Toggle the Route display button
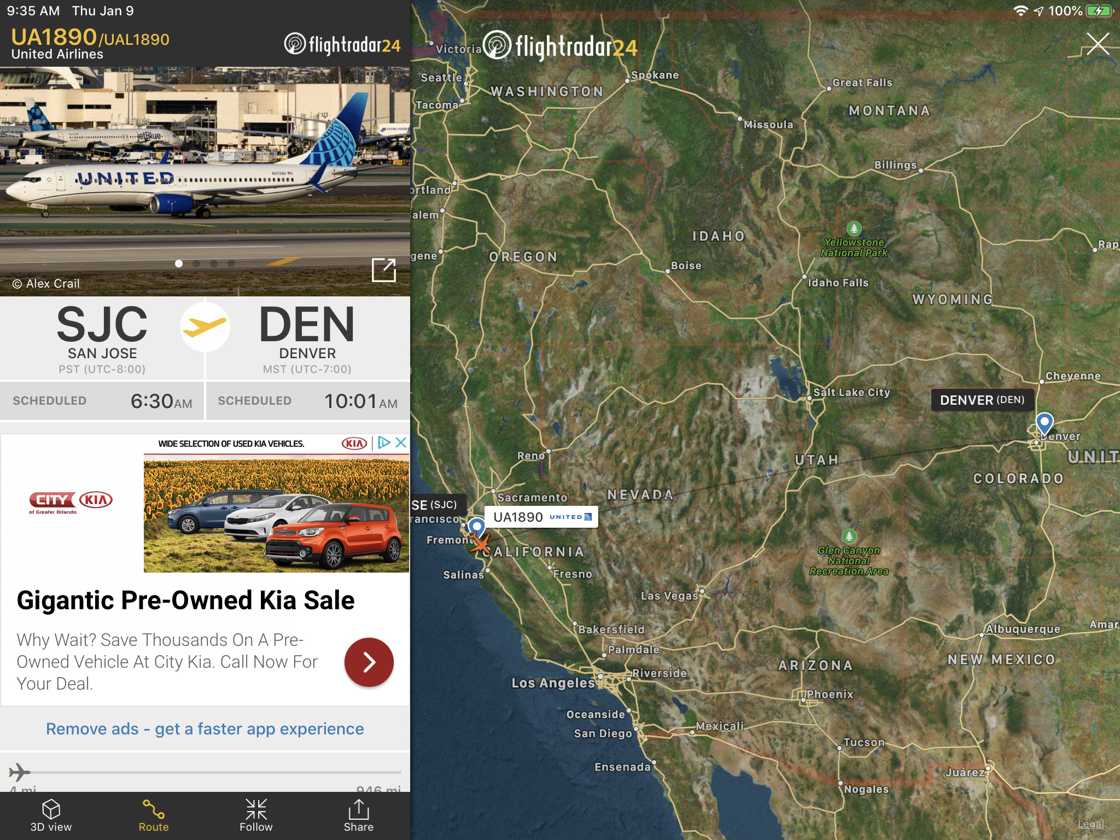The width and height of the screenshot is (1120, 840). point(154,815)
